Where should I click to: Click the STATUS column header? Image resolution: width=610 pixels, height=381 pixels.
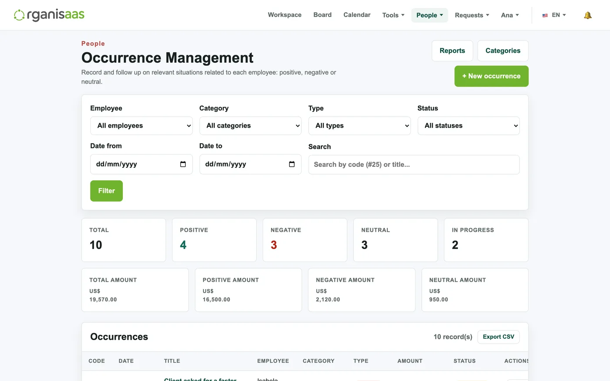point(464,361)
